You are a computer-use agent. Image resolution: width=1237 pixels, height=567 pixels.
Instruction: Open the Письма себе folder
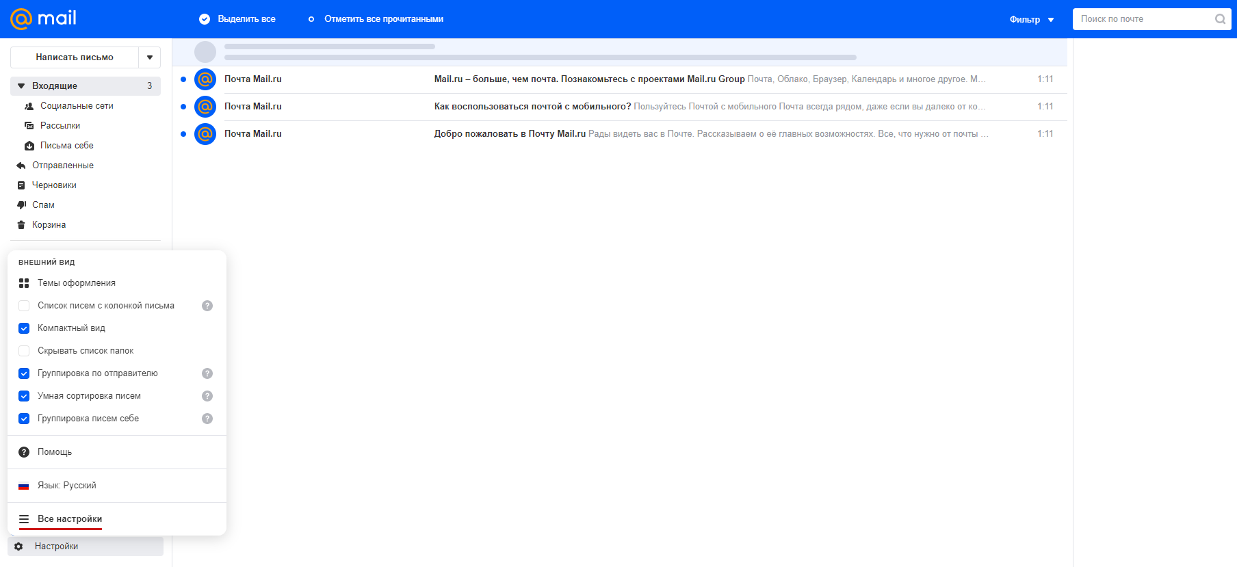point(86,146)
